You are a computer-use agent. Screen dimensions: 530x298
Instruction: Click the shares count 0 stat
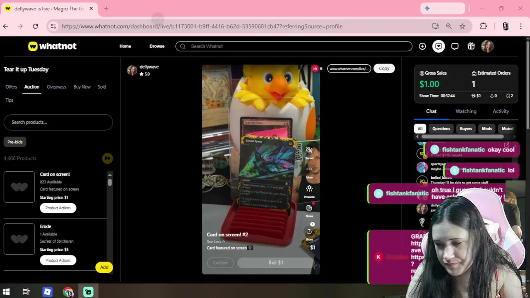click(493, 96)
